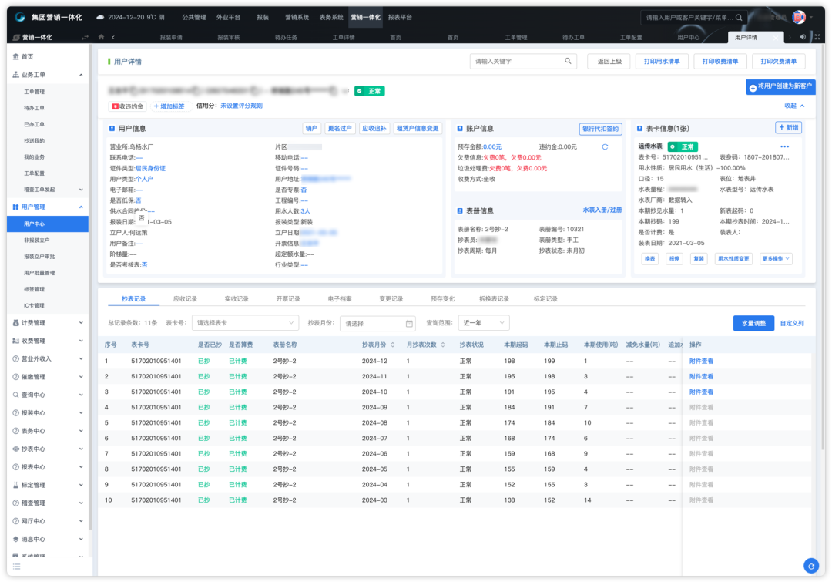Viewport: 832px width, 582px height.
Task: Click the sidebar collapse icon beside 营销一体化
Action: click(x=85, y=37)
